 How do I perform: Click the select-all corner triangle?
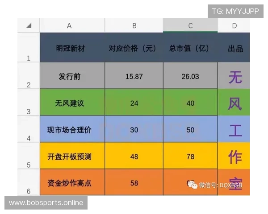29,25
